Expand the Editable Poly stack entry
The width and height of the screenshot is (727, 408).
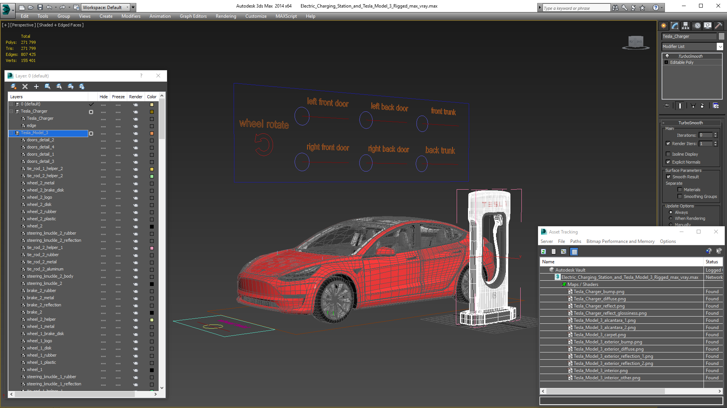pyautogui.click(x=666, y=62)
